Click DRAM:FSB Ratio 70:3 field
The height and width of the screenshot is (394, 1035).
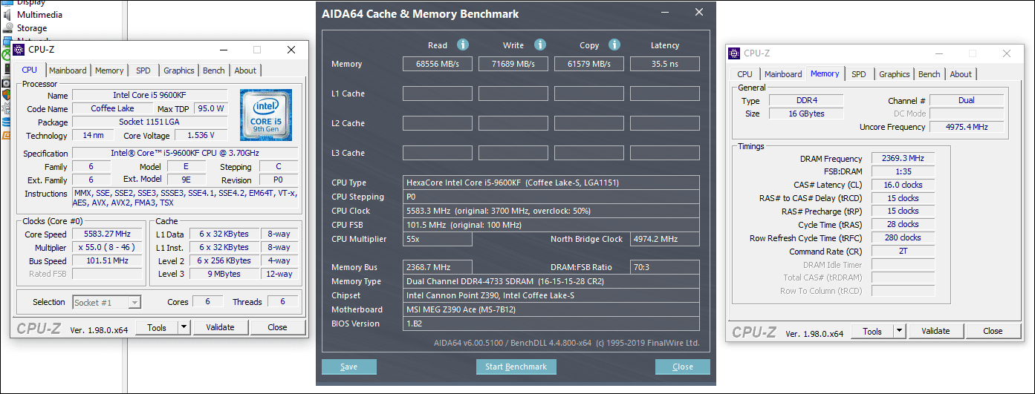pos(665,267)
